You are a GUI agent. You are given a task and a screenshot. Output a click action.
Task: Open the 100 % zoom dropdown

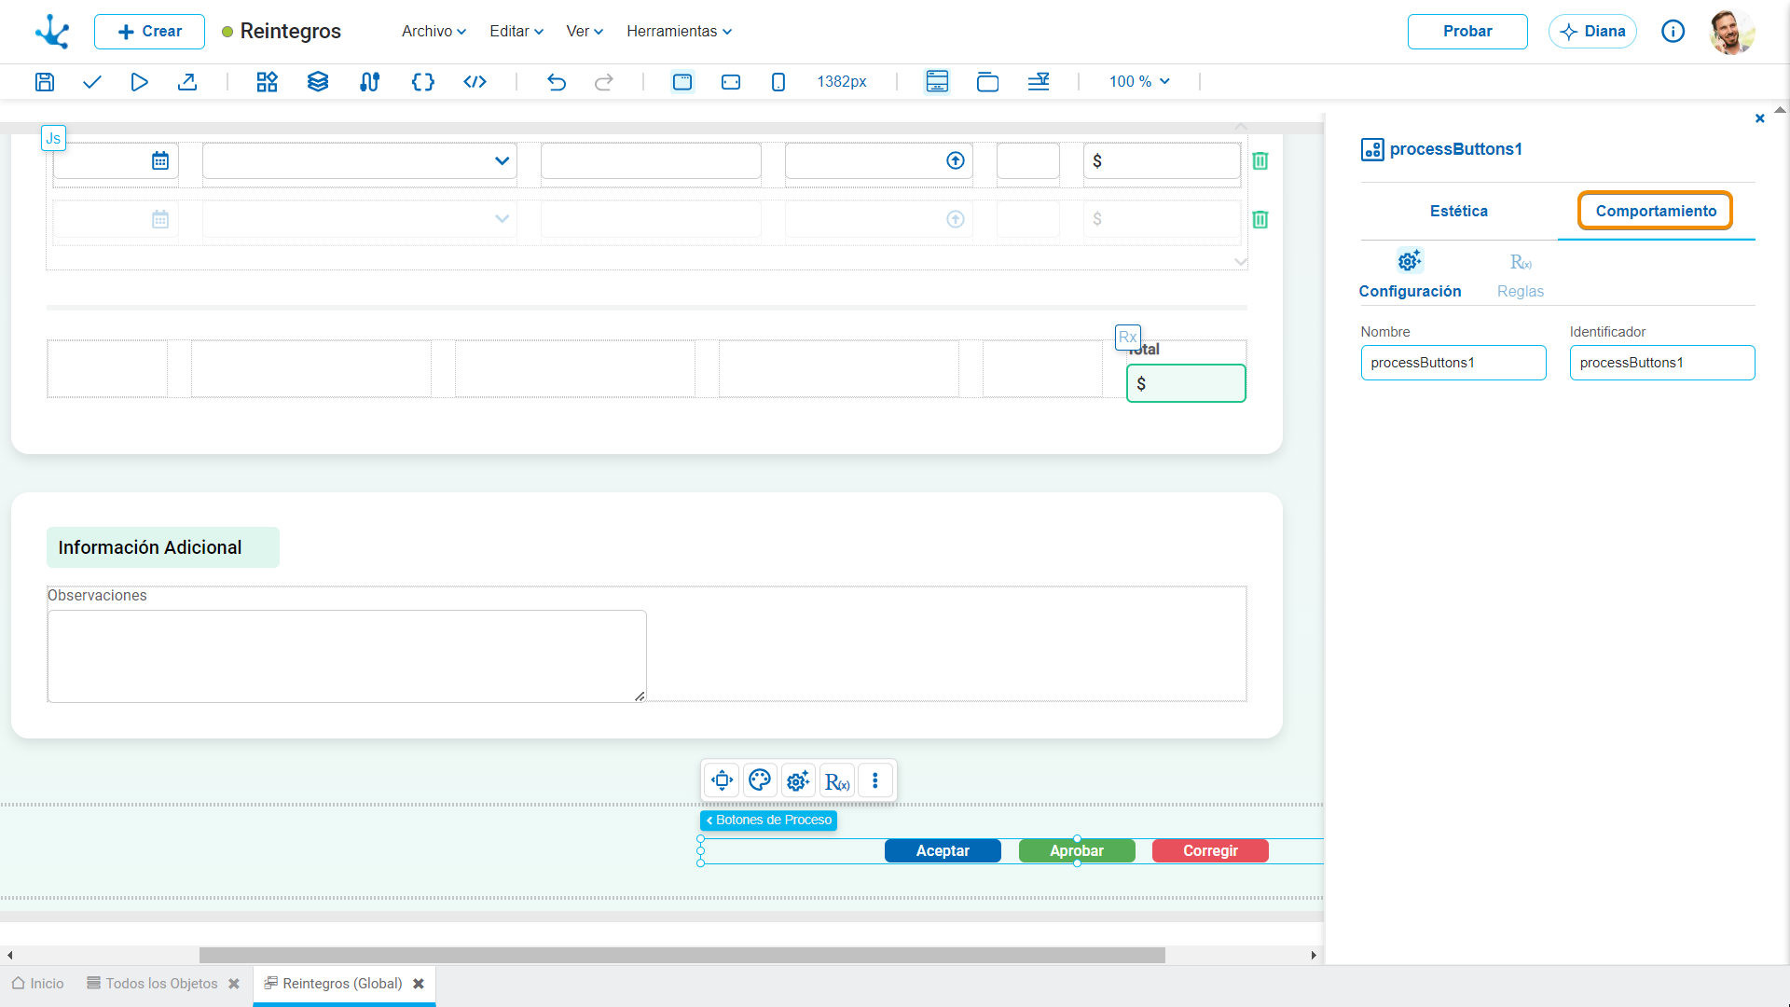1139,82
